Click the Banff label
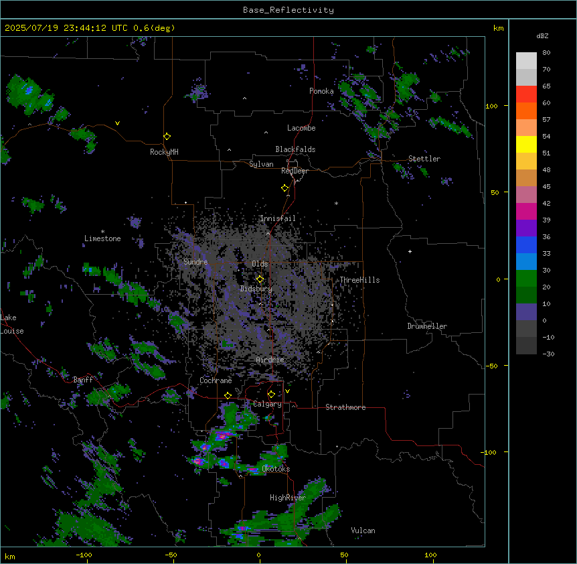This screenshot has height=564, width=577. 83,380
